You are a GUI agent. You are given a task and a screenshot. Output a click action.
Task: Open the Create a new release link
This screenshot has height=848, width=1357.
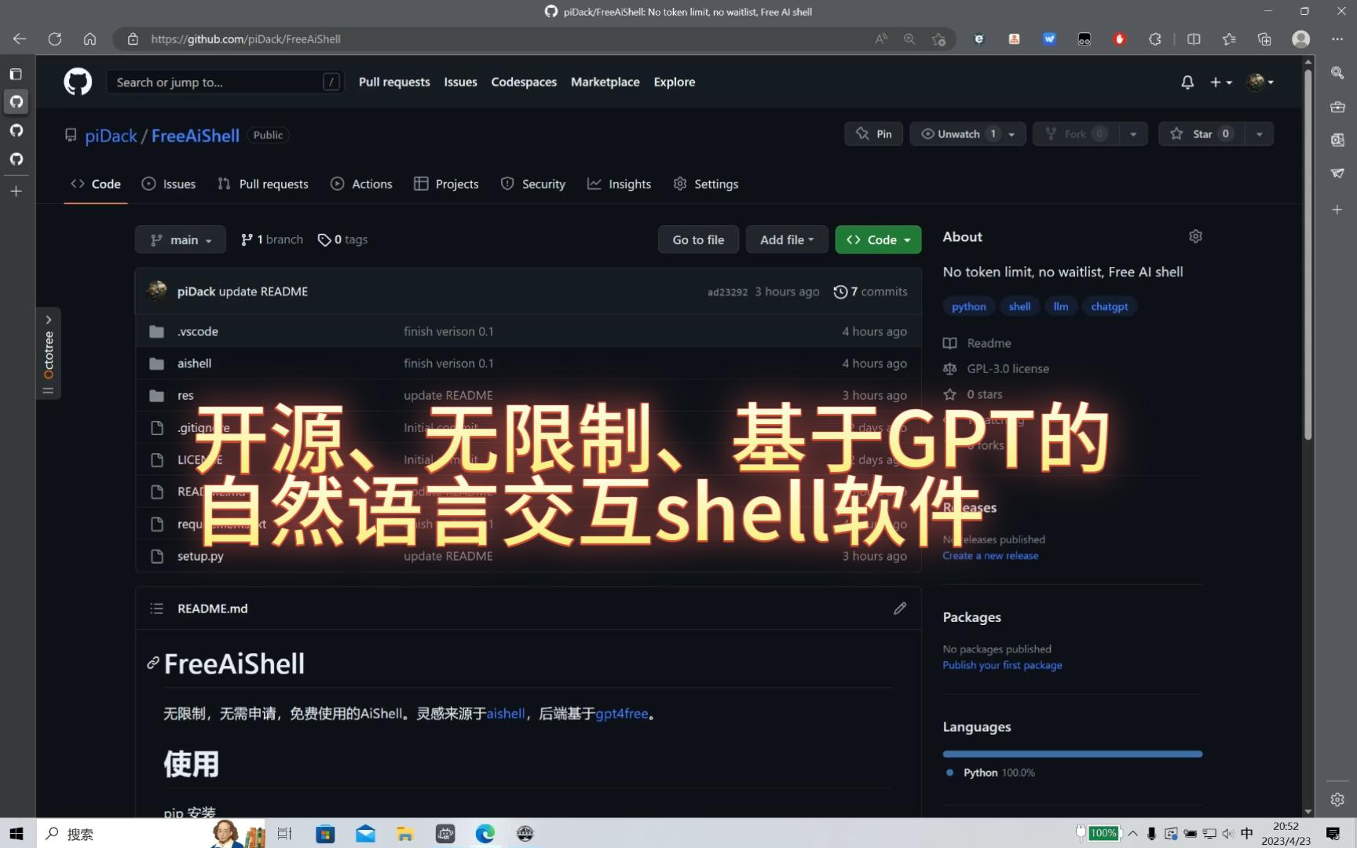(x=990, y=555)
